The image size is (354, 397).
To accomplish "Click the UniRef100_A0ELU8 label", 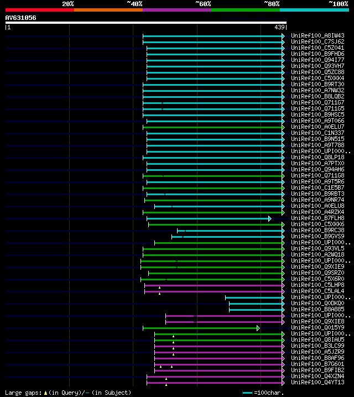I will pyautogui.click(x=317, y=206).
